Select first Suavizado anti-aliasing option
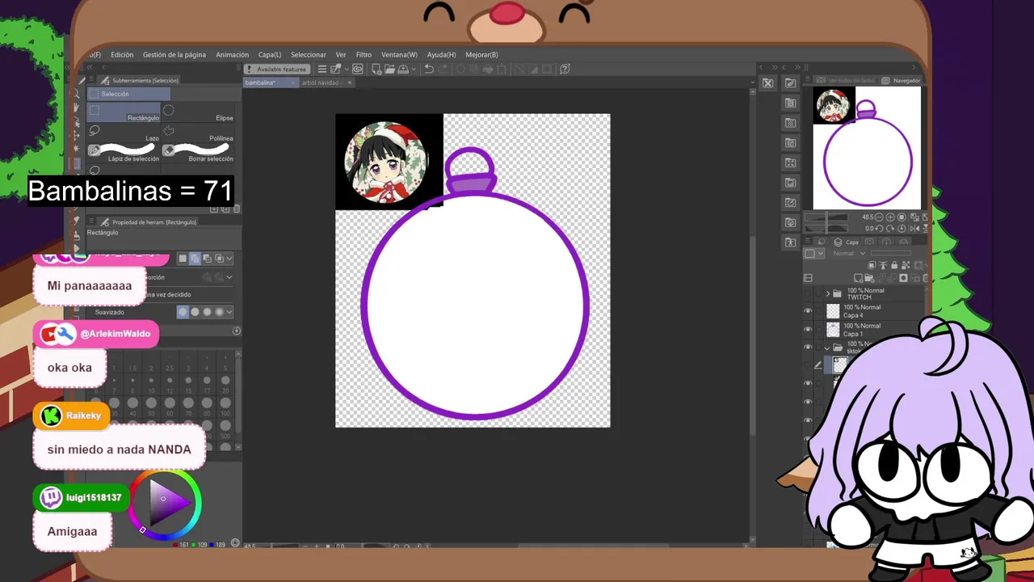Viewport: 1034px width, 582px height. tap(183, 312)
